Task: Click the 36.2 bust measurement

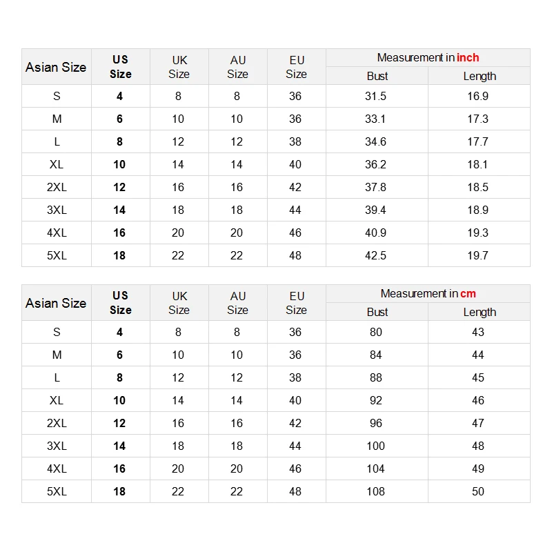Action: click(375, 164)
